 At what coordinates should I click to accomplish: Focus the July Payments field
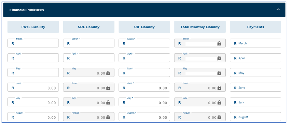[x=256, y=102]
